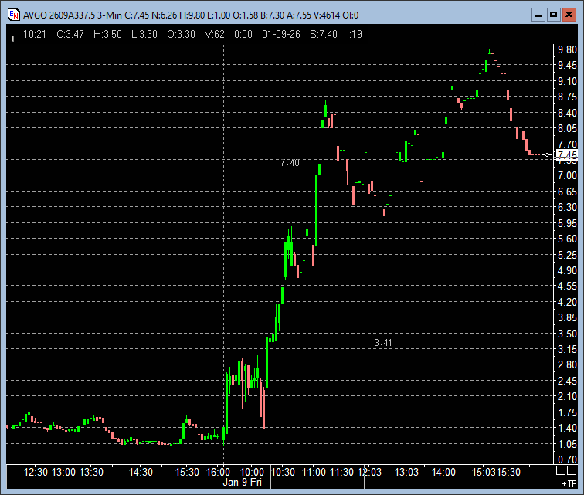Click the 7.40 annotation on the chart
Screen dimensions: 584x495
pos(290,163)
